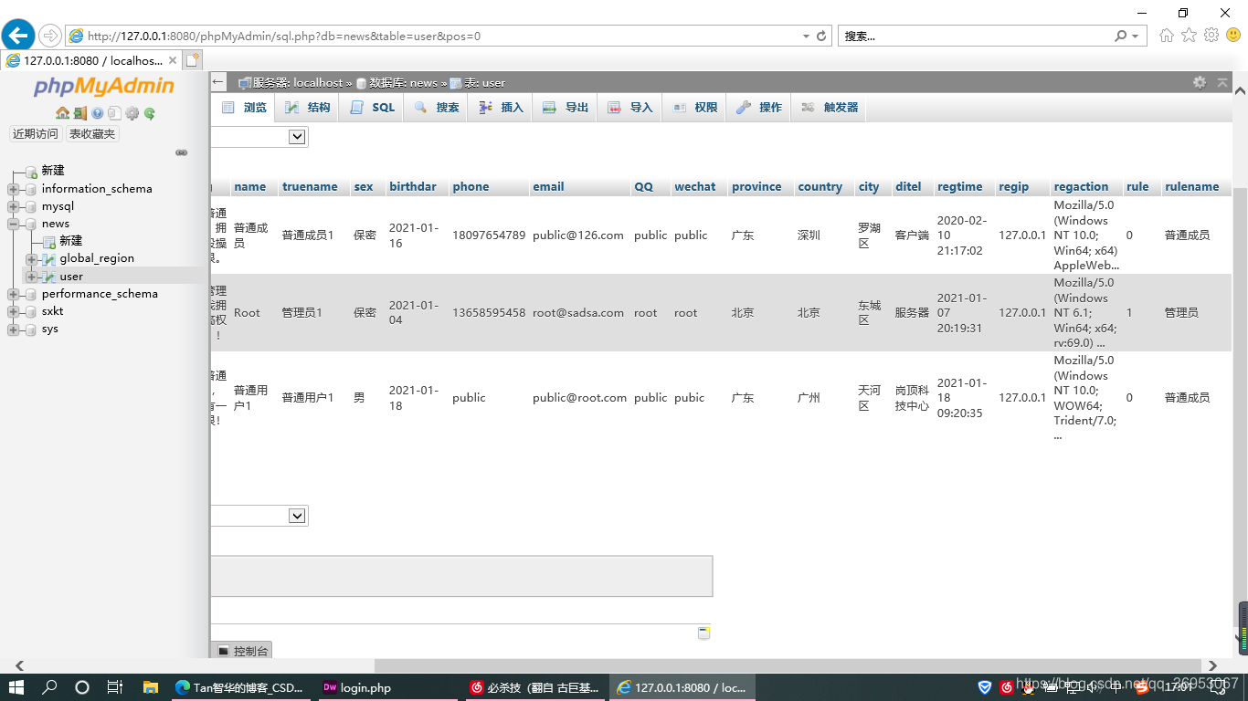Refresh page using address bar reload icon
1248x701 pixels.
821,36
